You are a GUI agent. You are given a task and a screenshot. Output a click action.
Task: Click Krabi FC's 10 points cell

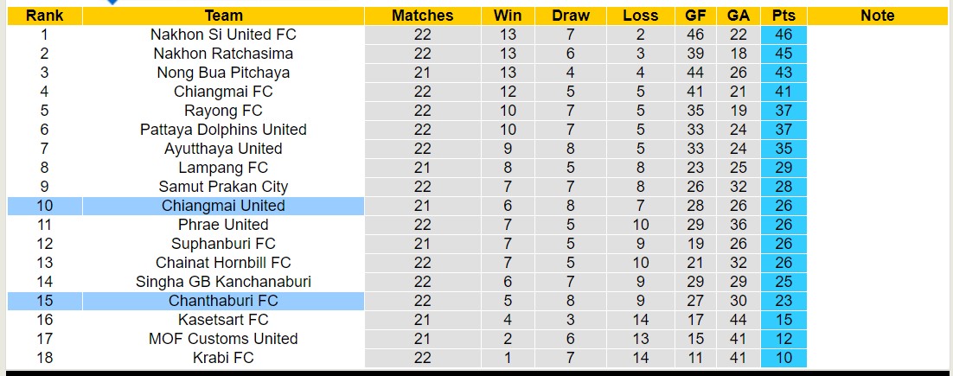[784, 358]
